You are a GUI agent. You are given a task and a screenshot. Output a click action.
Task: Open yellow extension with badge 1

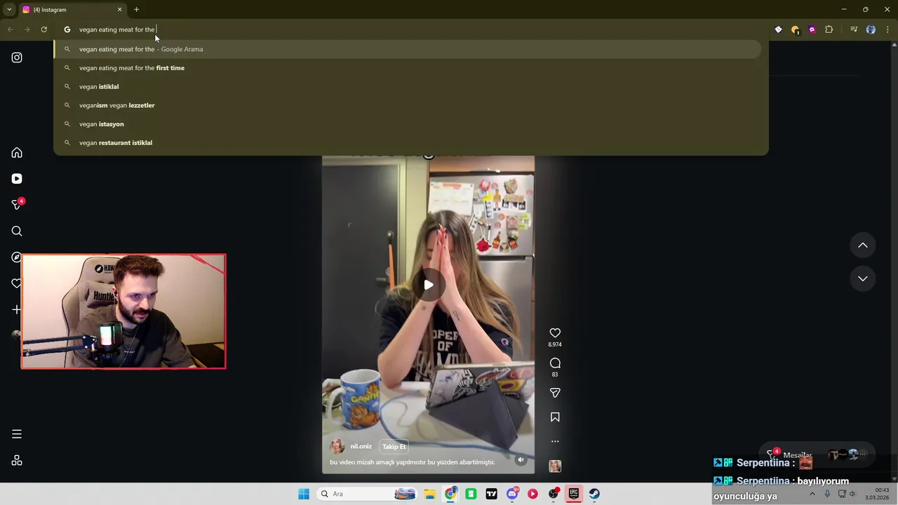coord(795,29)
